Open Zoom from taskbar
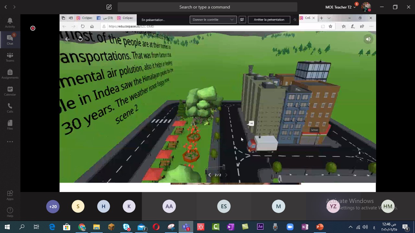This screenshot has height=233, width=415. pos(290,227)
